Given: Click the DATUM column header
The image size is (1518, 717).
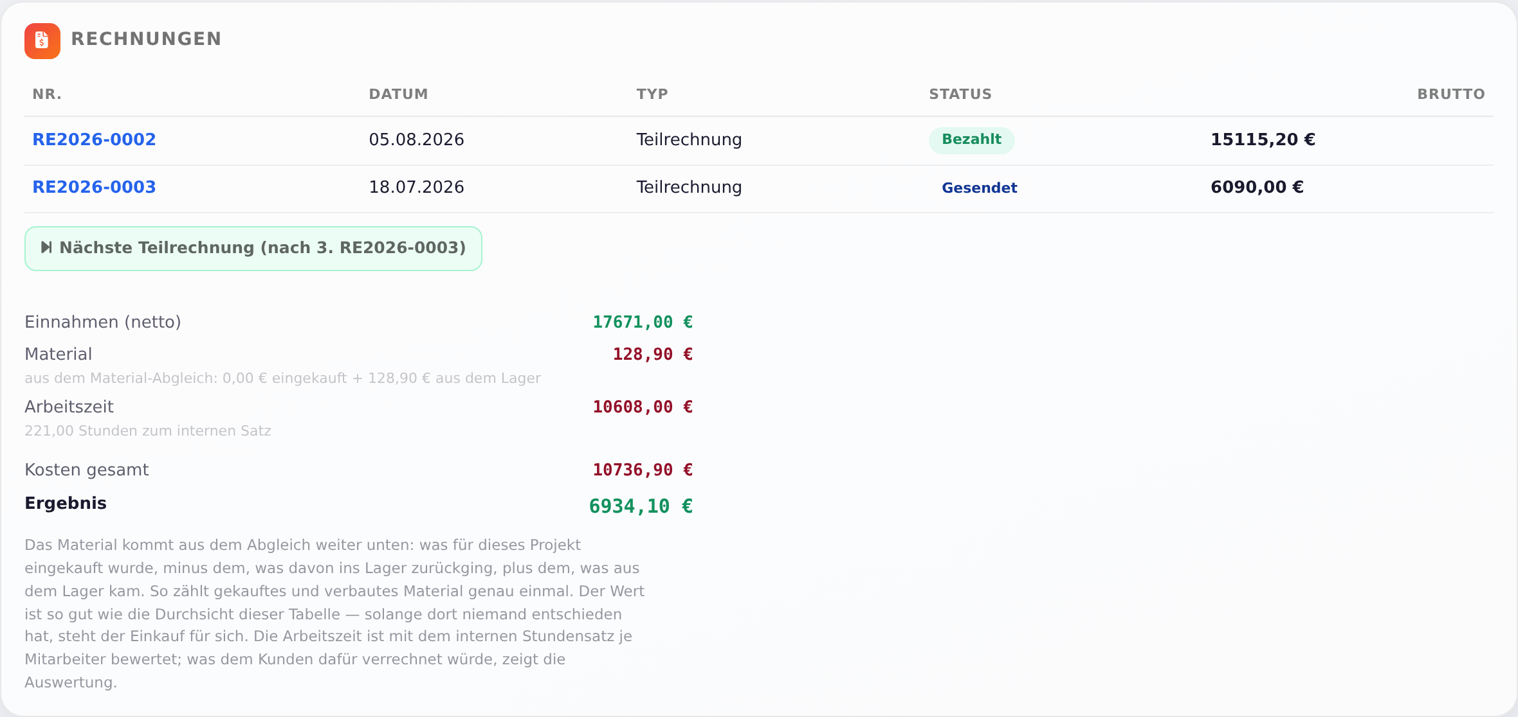Looking at the screenshot, I should (x=398, y=94).
